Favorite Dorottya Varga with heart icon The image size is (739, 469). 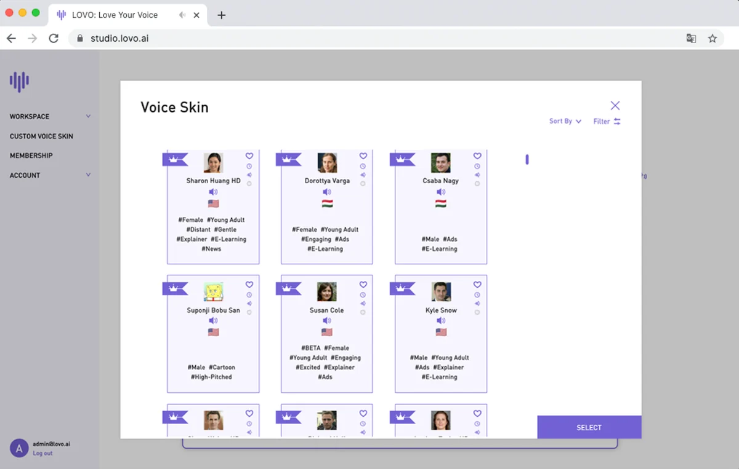tap(363, 156)
